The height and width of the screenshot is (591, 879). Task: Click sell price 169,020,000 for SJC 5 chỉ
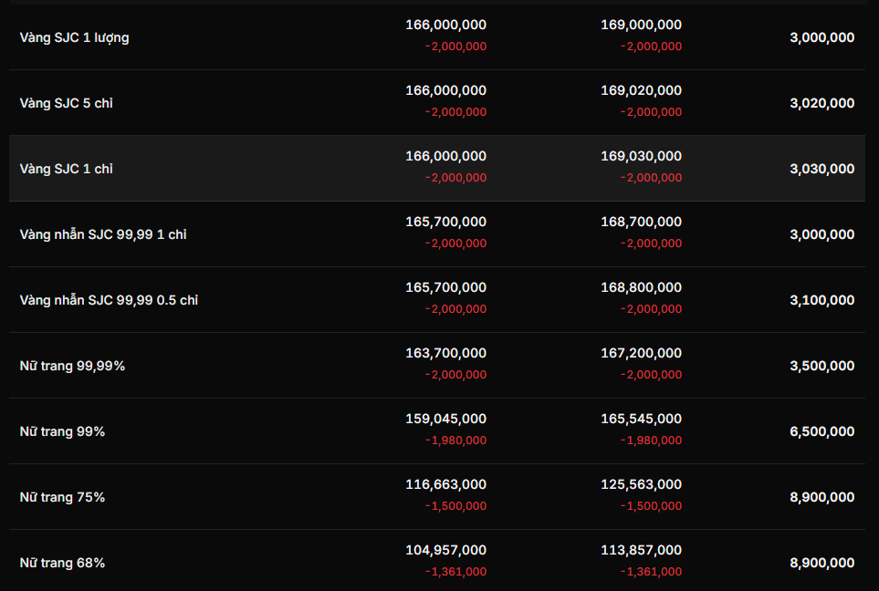[x=641, y=90]
